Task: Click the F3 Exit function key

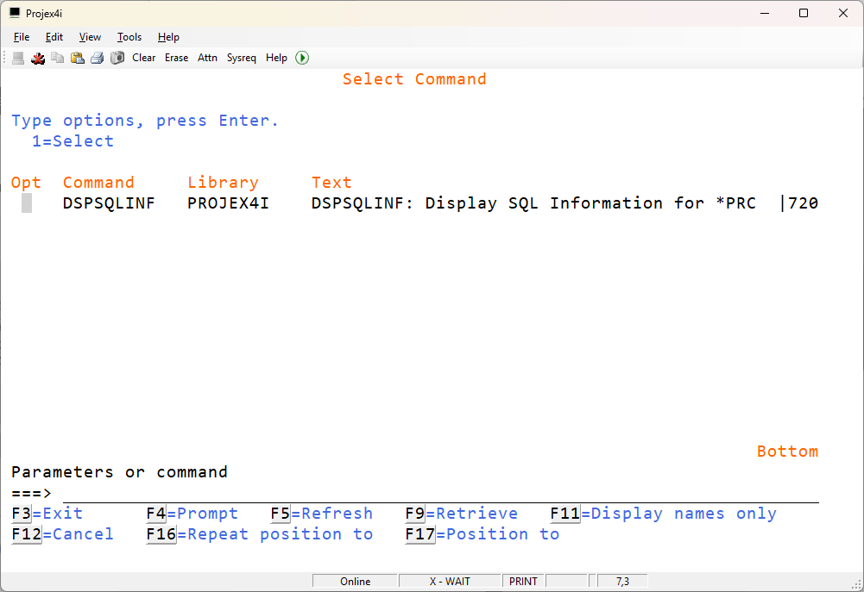Action: coord(22,514)
